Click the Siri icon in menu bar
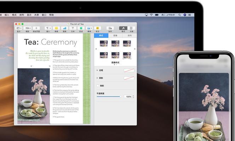 (x=185, y=15)
